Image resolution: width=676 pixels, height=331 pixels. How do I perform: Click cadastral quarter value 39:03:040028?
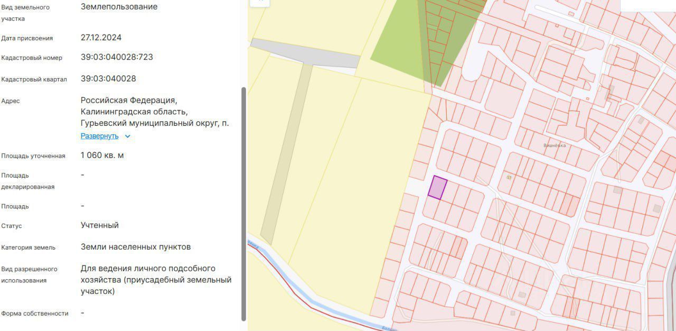click(x=108, y=79)
